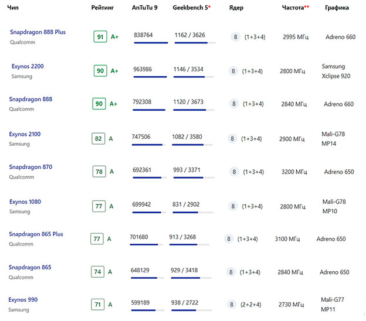366x321 pixels.
Task: Select Geekbench score 1120 / 3673
Action: coord(188,102)
